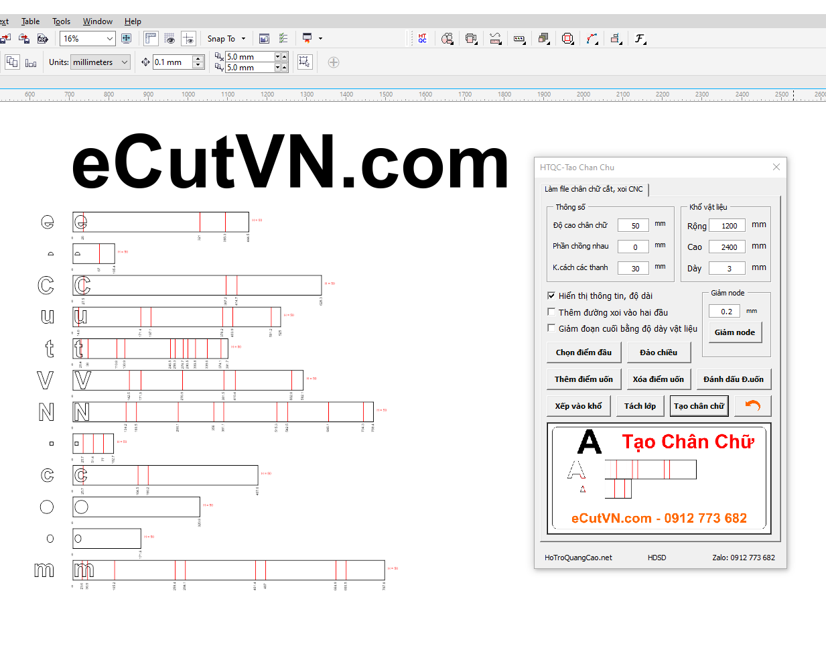Click the color dots bar macro icon
Viewport: 826px width, 646px height.
click(519, 38)
